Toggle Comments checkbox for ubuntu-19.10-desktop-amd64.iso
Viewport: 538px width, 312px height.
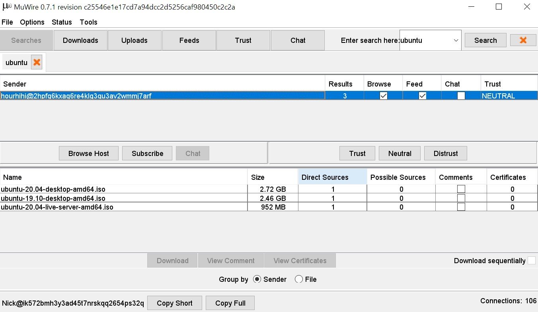coord(461,198)
